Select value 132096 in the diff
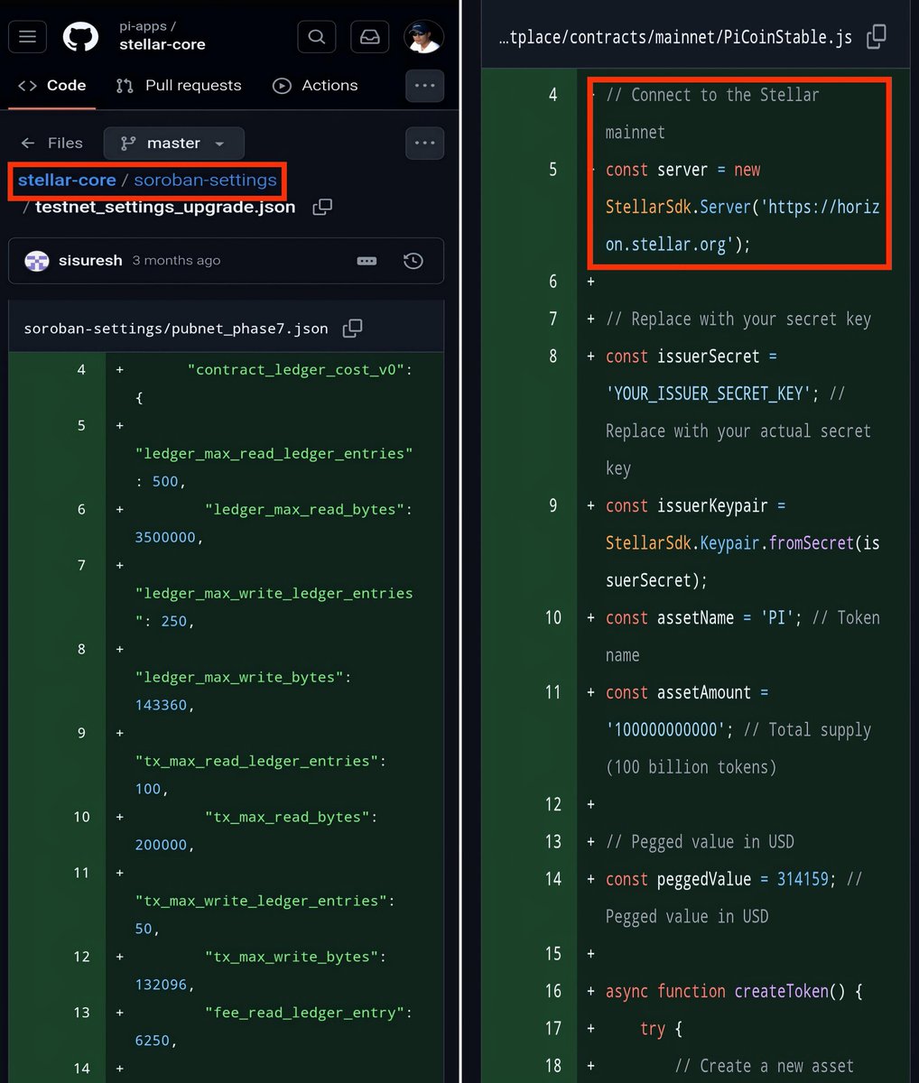Screen dimensions: 919x1083 point(162,986)
